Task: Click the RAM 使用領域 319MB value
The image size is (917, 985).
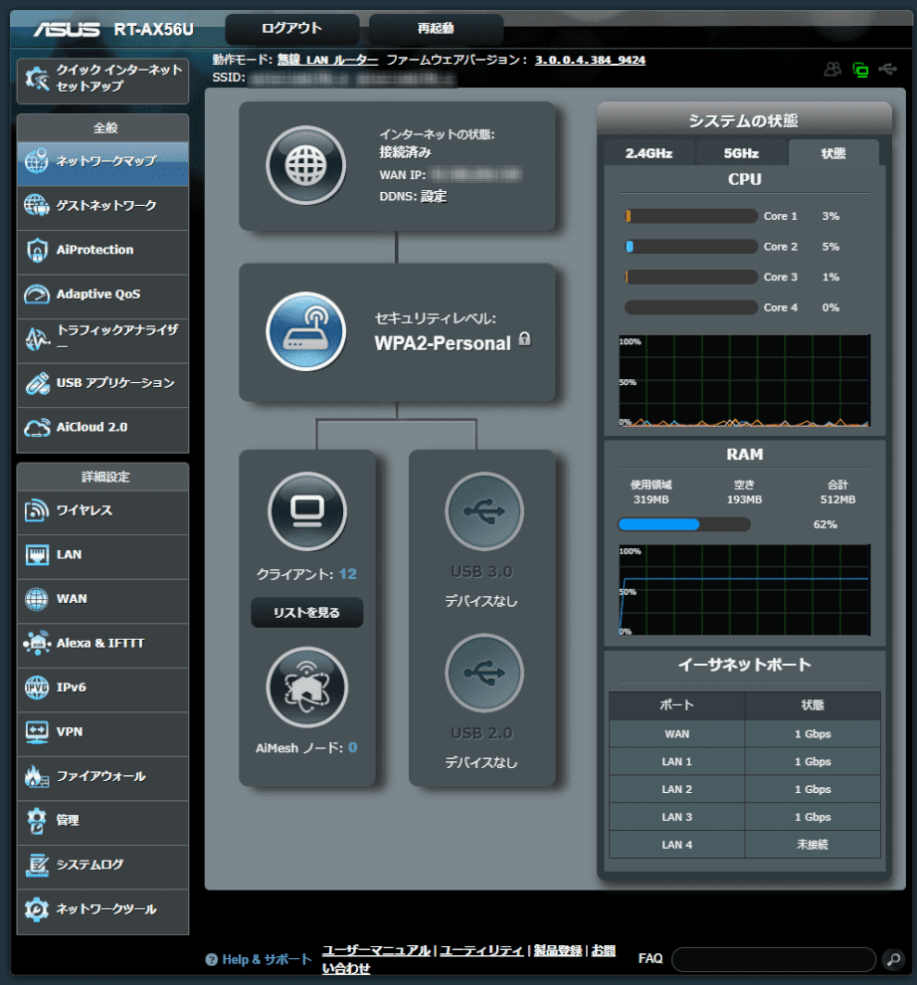Action: [x=651, y=500]
